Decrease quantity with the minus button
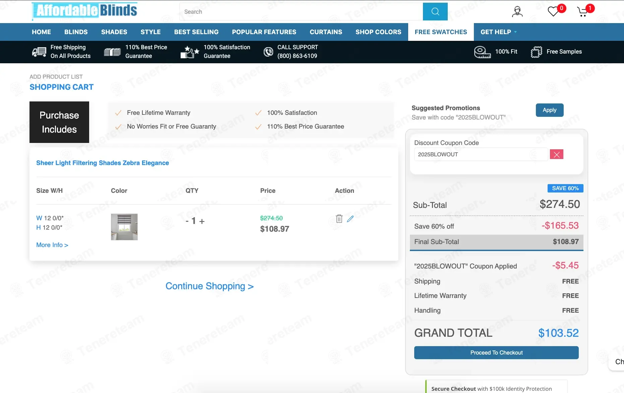This screenshot has height=393, width=624. point(187,221)
